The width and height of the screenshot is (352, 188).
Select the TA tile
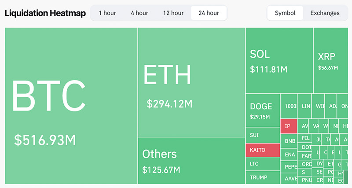(x=326, y=140)
